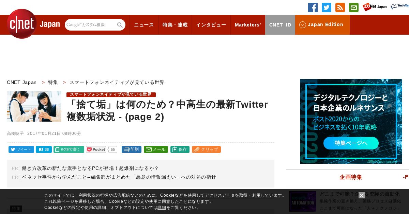Click the orange クリップ button
Viewport: 409px width, 214px height.
206,149
